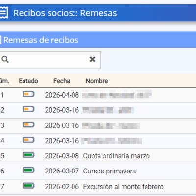The image size is (196, 196).
Task: Sort by the Estado column header
Action: pos(28,81)
